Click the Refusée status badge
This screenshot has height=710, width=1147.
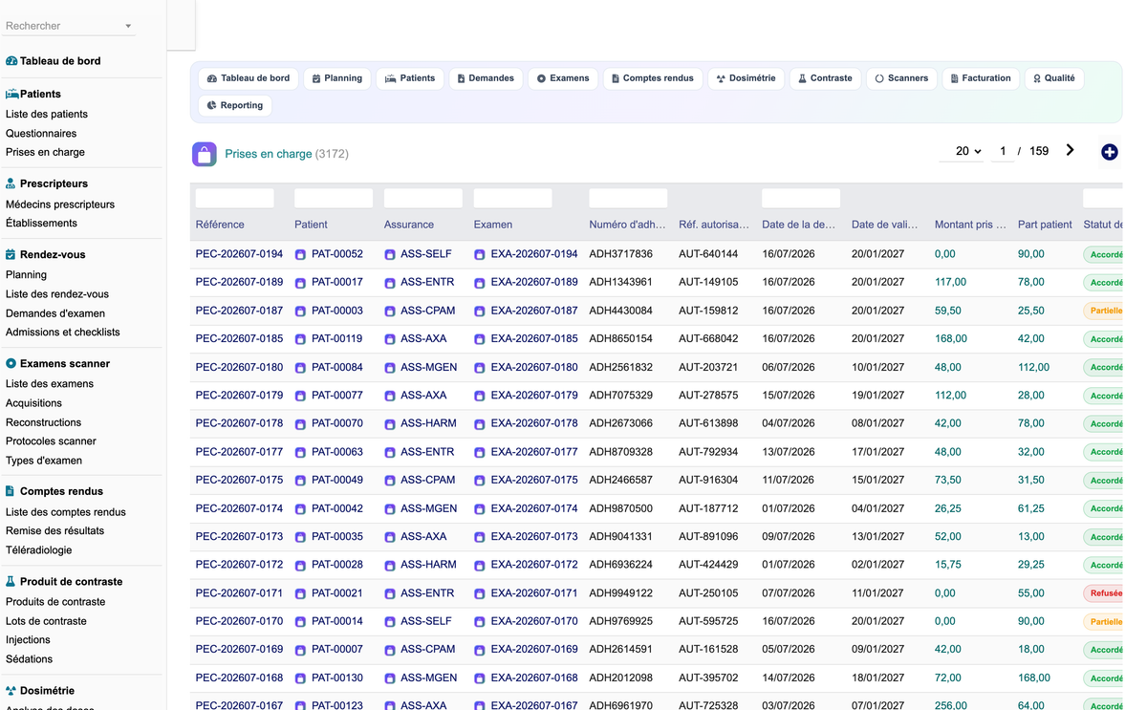click(x=1105, y=593)
